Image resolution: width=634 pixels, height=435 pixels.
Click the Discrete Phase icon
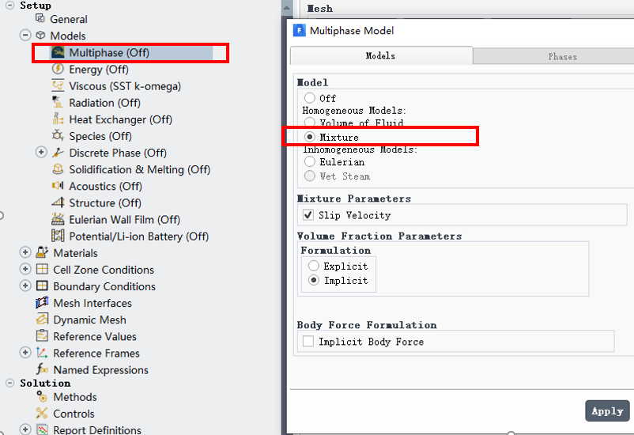pos(58,152)
